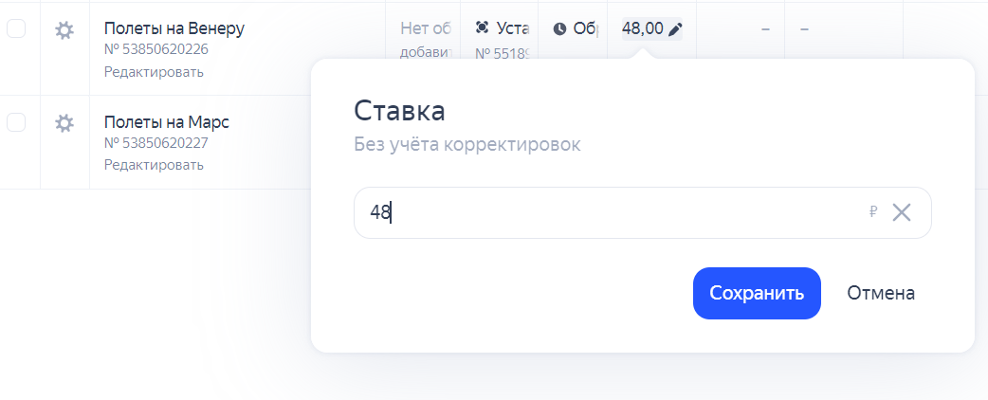Click the clock icon beside Об
The width and height of the screenshot is (988, 400).
pos(559,29)
